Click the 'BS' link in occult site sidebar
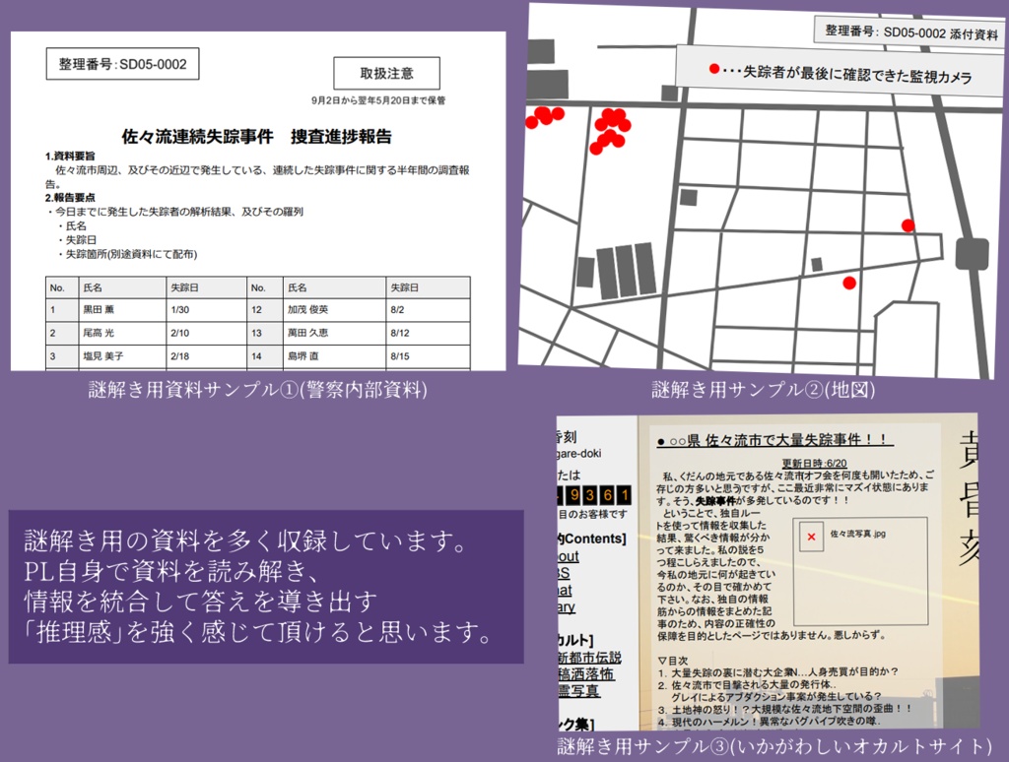Image resolution: width=1009 pixels, height=762 pixels. pos(564,573)
